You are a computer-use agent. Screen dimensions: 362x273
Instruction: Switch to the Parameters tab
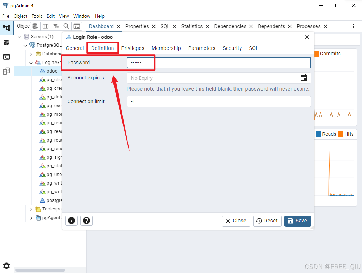point(202,48)
